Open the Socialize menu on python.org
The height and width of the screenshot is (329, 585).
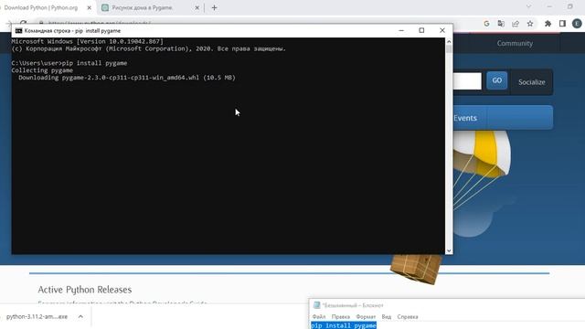pyautogui.click(x=531, y=82)
